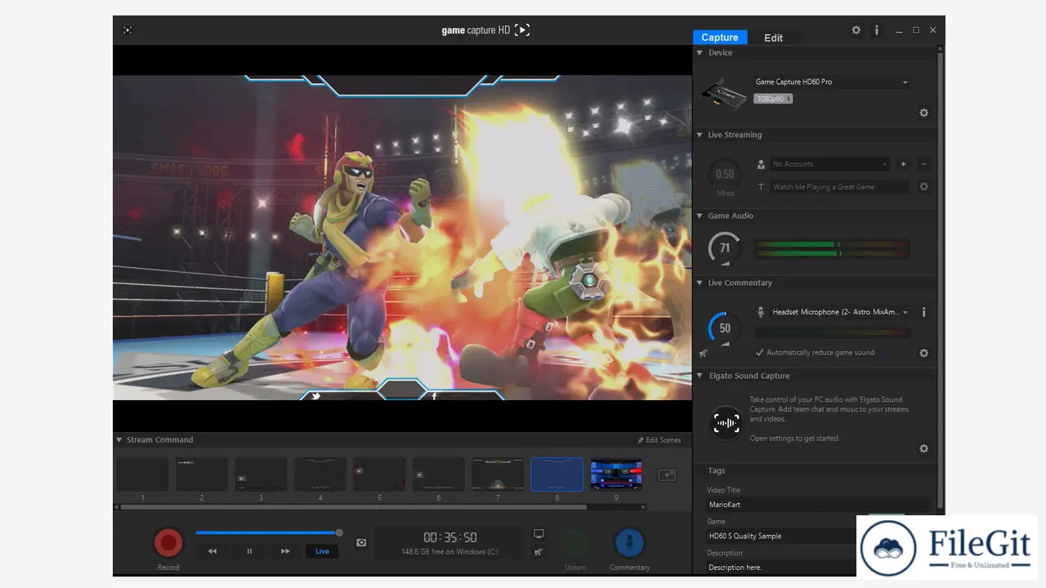Remove streaming account with minus button
This screenshot has height=588, width=1046.
coord(923,164)
